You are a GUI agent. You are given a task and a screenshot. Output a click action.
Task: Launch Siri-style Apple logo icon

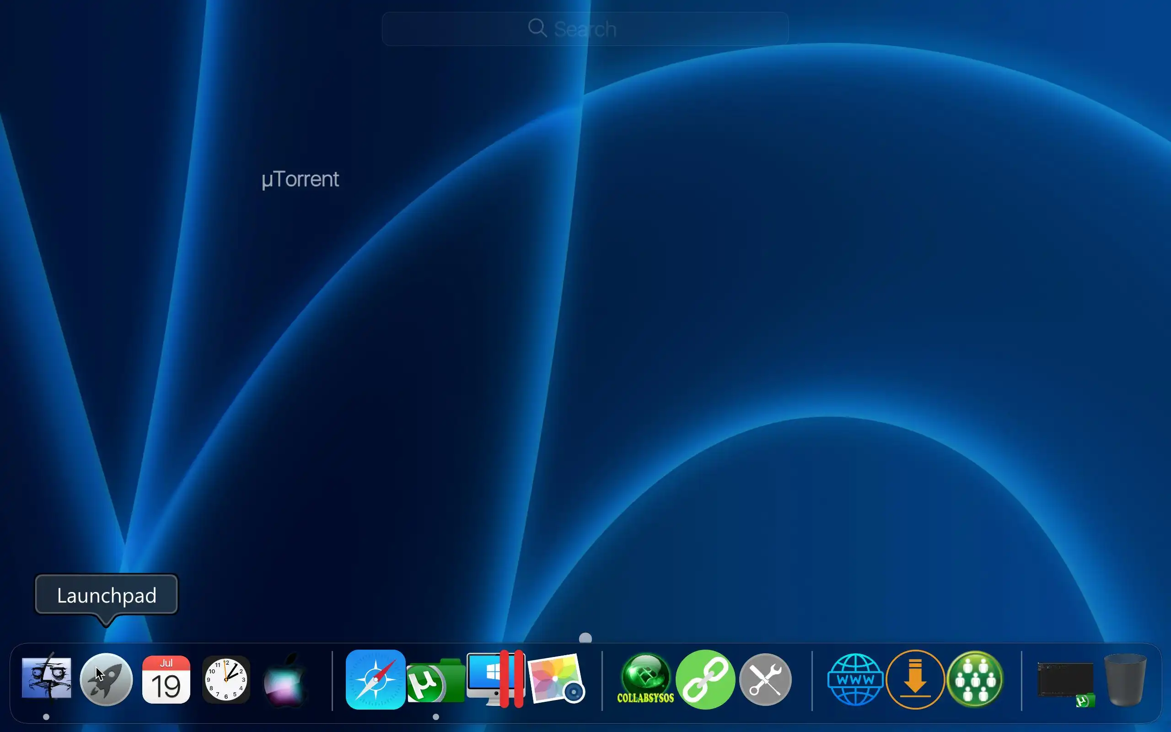click(285, 679)
